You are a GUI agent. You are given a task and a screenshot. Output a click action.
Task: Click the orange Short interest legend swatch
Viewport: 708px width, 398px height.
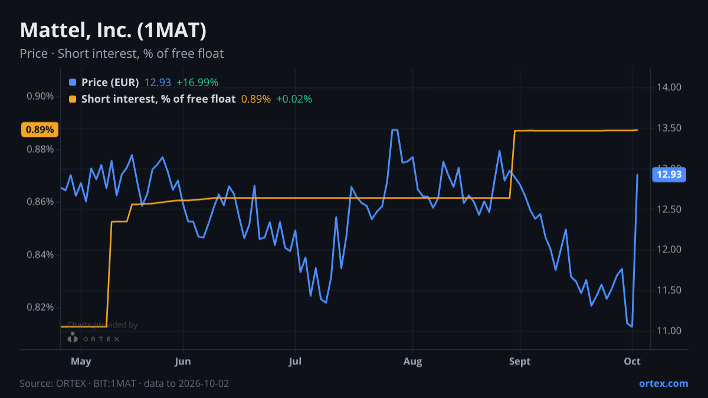[x=73, y=99]
